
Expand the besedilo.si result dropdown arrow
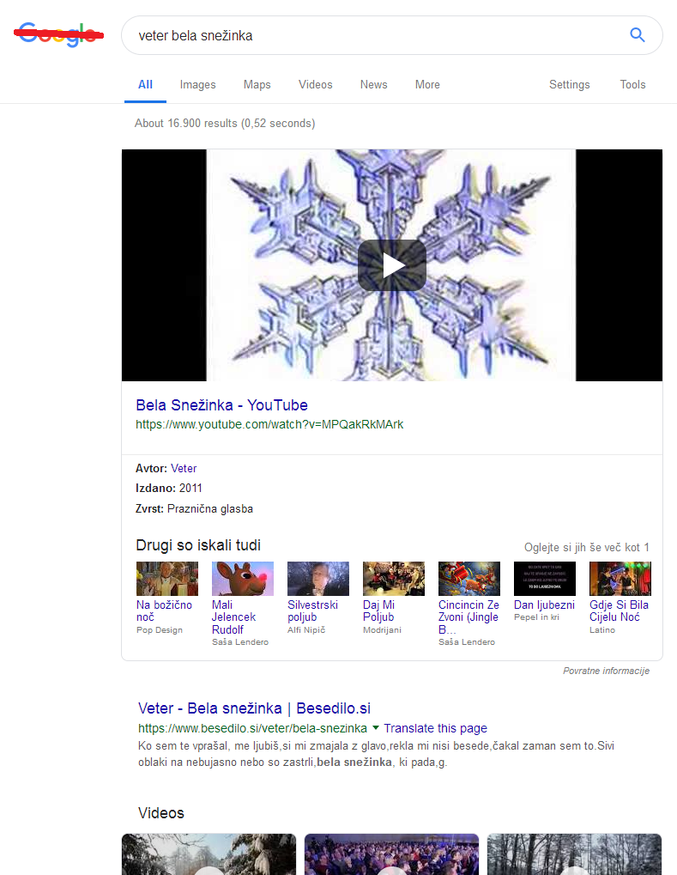pos(376,728)
